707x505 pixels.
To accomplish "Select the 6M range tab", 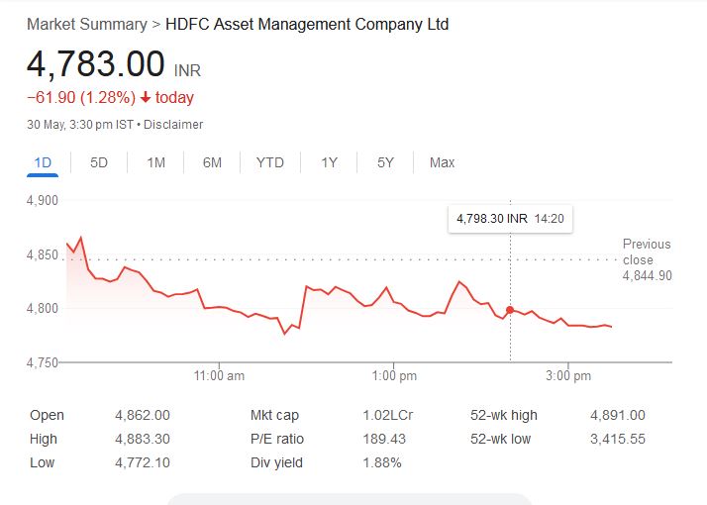I will tap(212, 162).
